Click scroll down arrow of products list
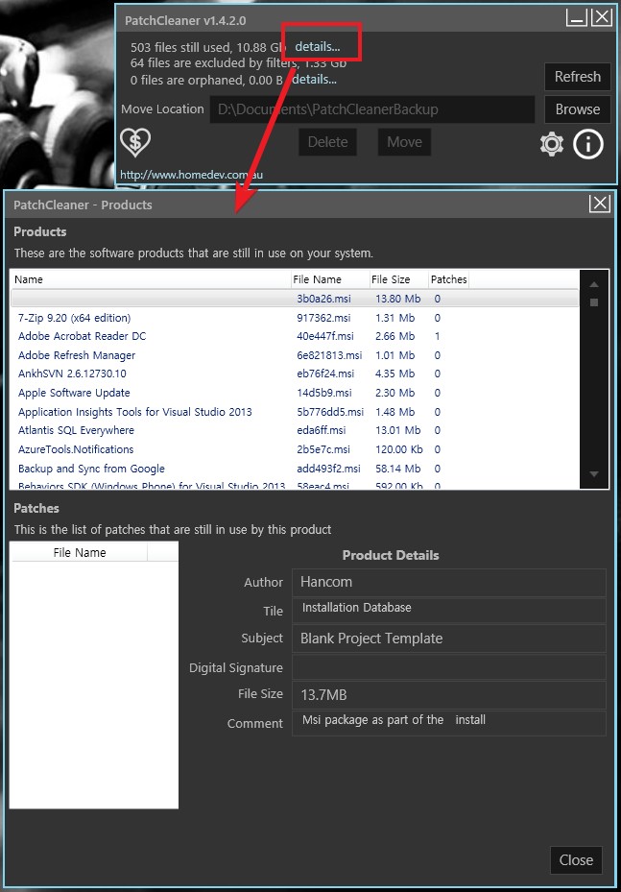Screen dimensions: 621x892 pos(594,474)
